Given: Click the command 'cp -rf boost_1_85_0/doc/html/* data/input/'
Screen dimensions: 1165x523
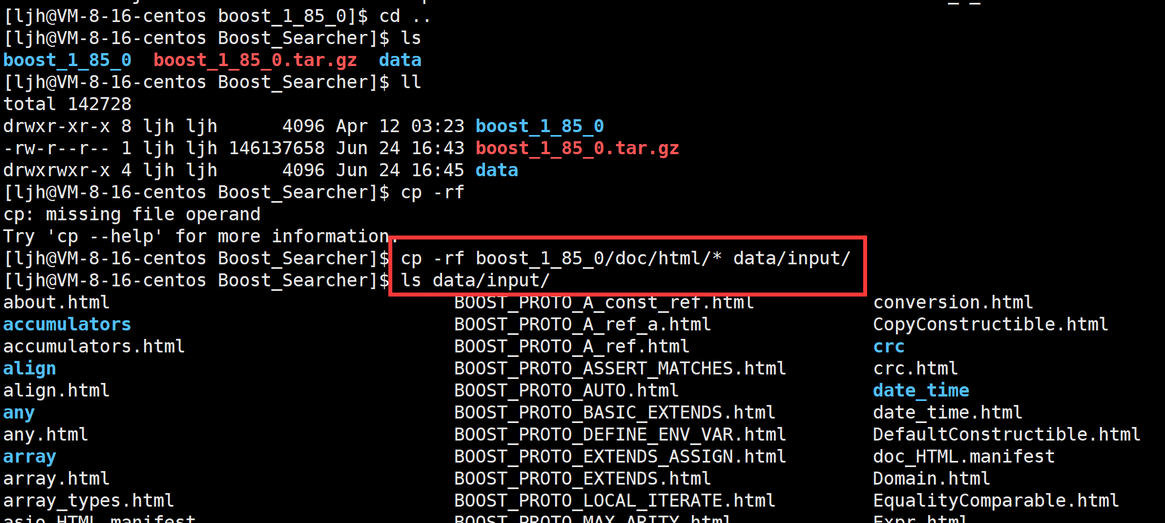Looking at the screenshot, I should 626,258.
